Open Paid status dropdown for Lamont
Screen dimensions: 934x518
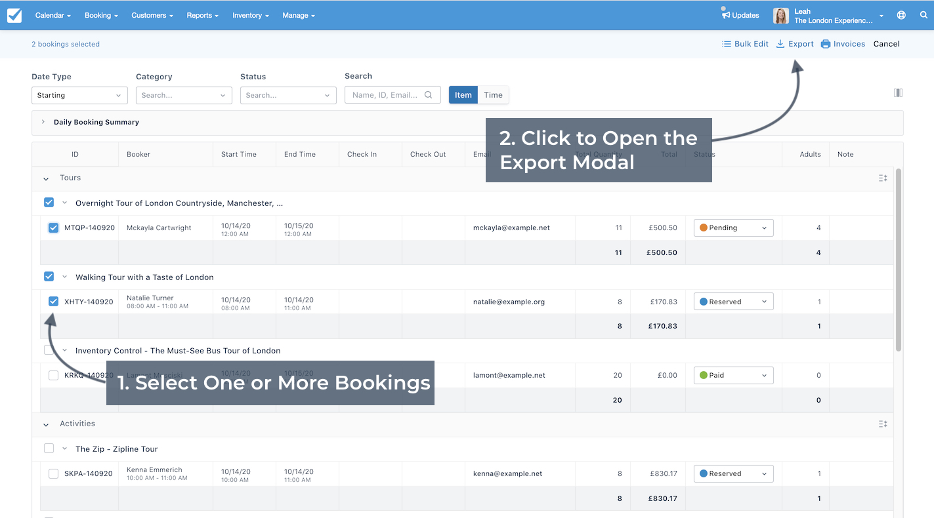733,375
